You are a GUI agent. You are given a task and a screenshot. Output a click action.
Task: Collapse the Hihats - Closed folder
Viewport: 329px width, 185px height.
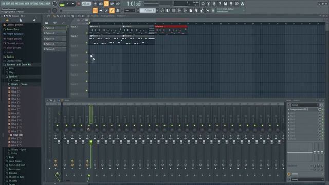pos(19,84)
